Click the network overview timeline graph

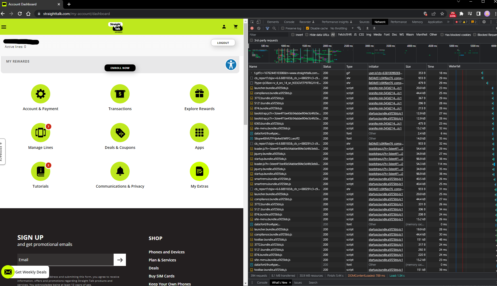click(373, 53)
